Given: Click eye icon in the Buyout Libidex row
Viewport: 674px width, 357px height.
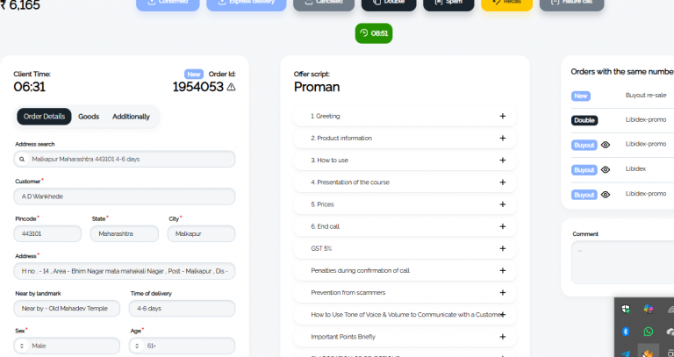Looking at the screenshot, I should 606,169.
